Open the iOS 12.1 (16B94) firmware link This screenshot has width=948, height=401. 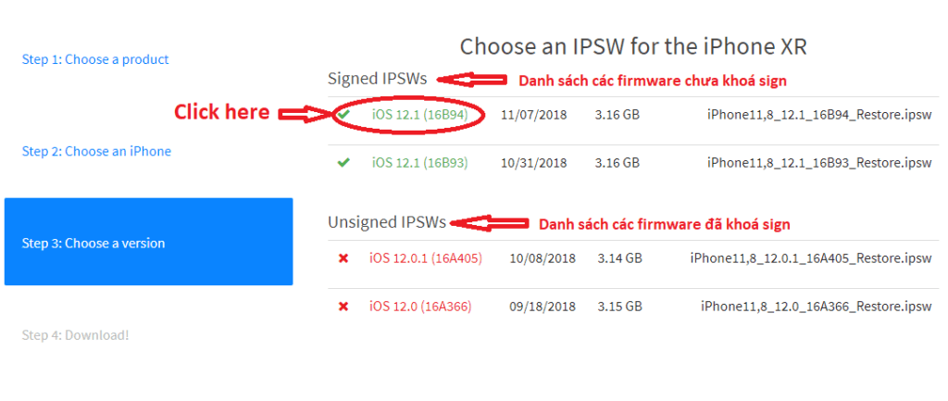point(419,115)
